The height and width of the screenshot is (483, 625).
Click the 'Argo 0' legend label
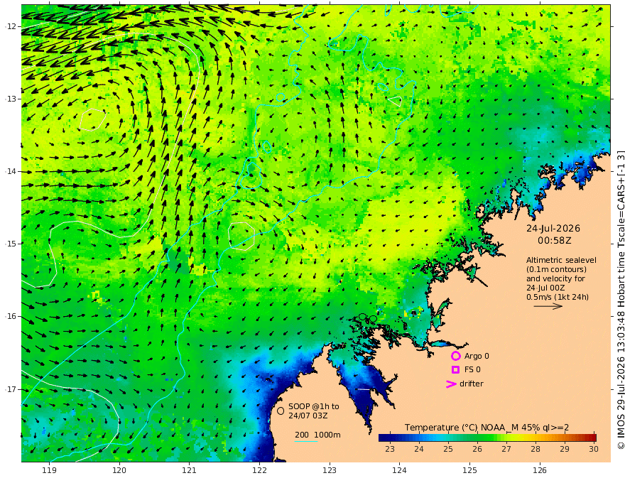pyautogui.click(x=477, y=356)
